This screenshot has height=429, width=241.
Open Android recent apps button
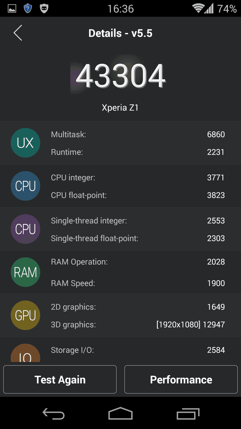pos(188,414)
